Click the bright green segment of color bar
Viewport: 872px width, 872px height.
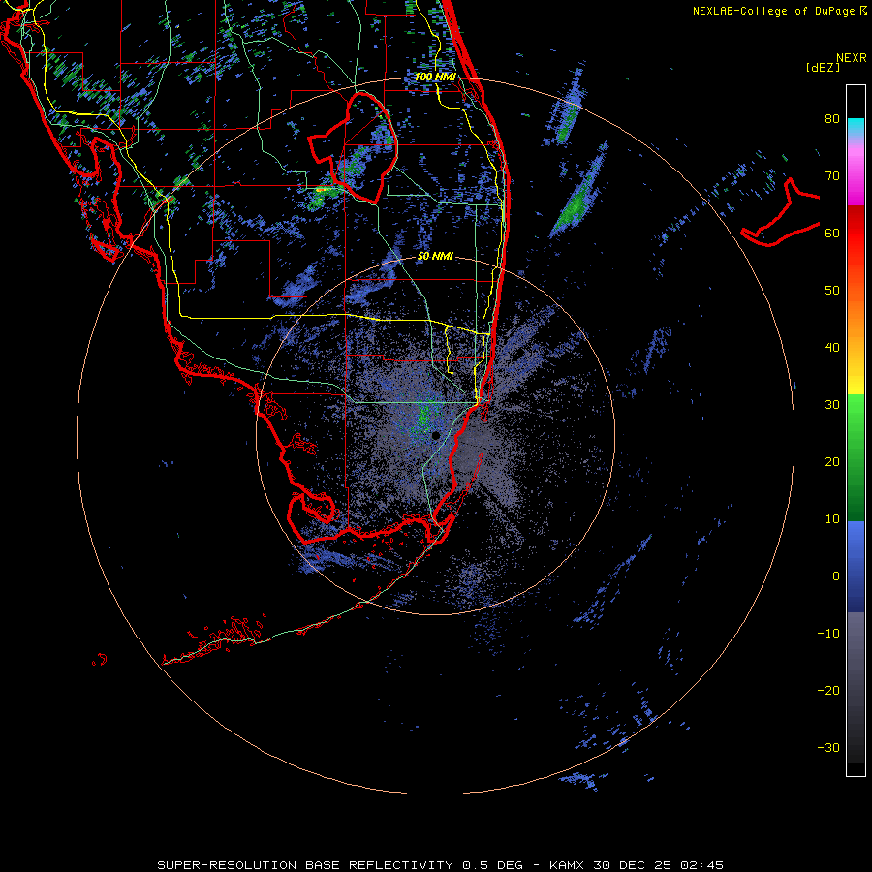[856, 415]
